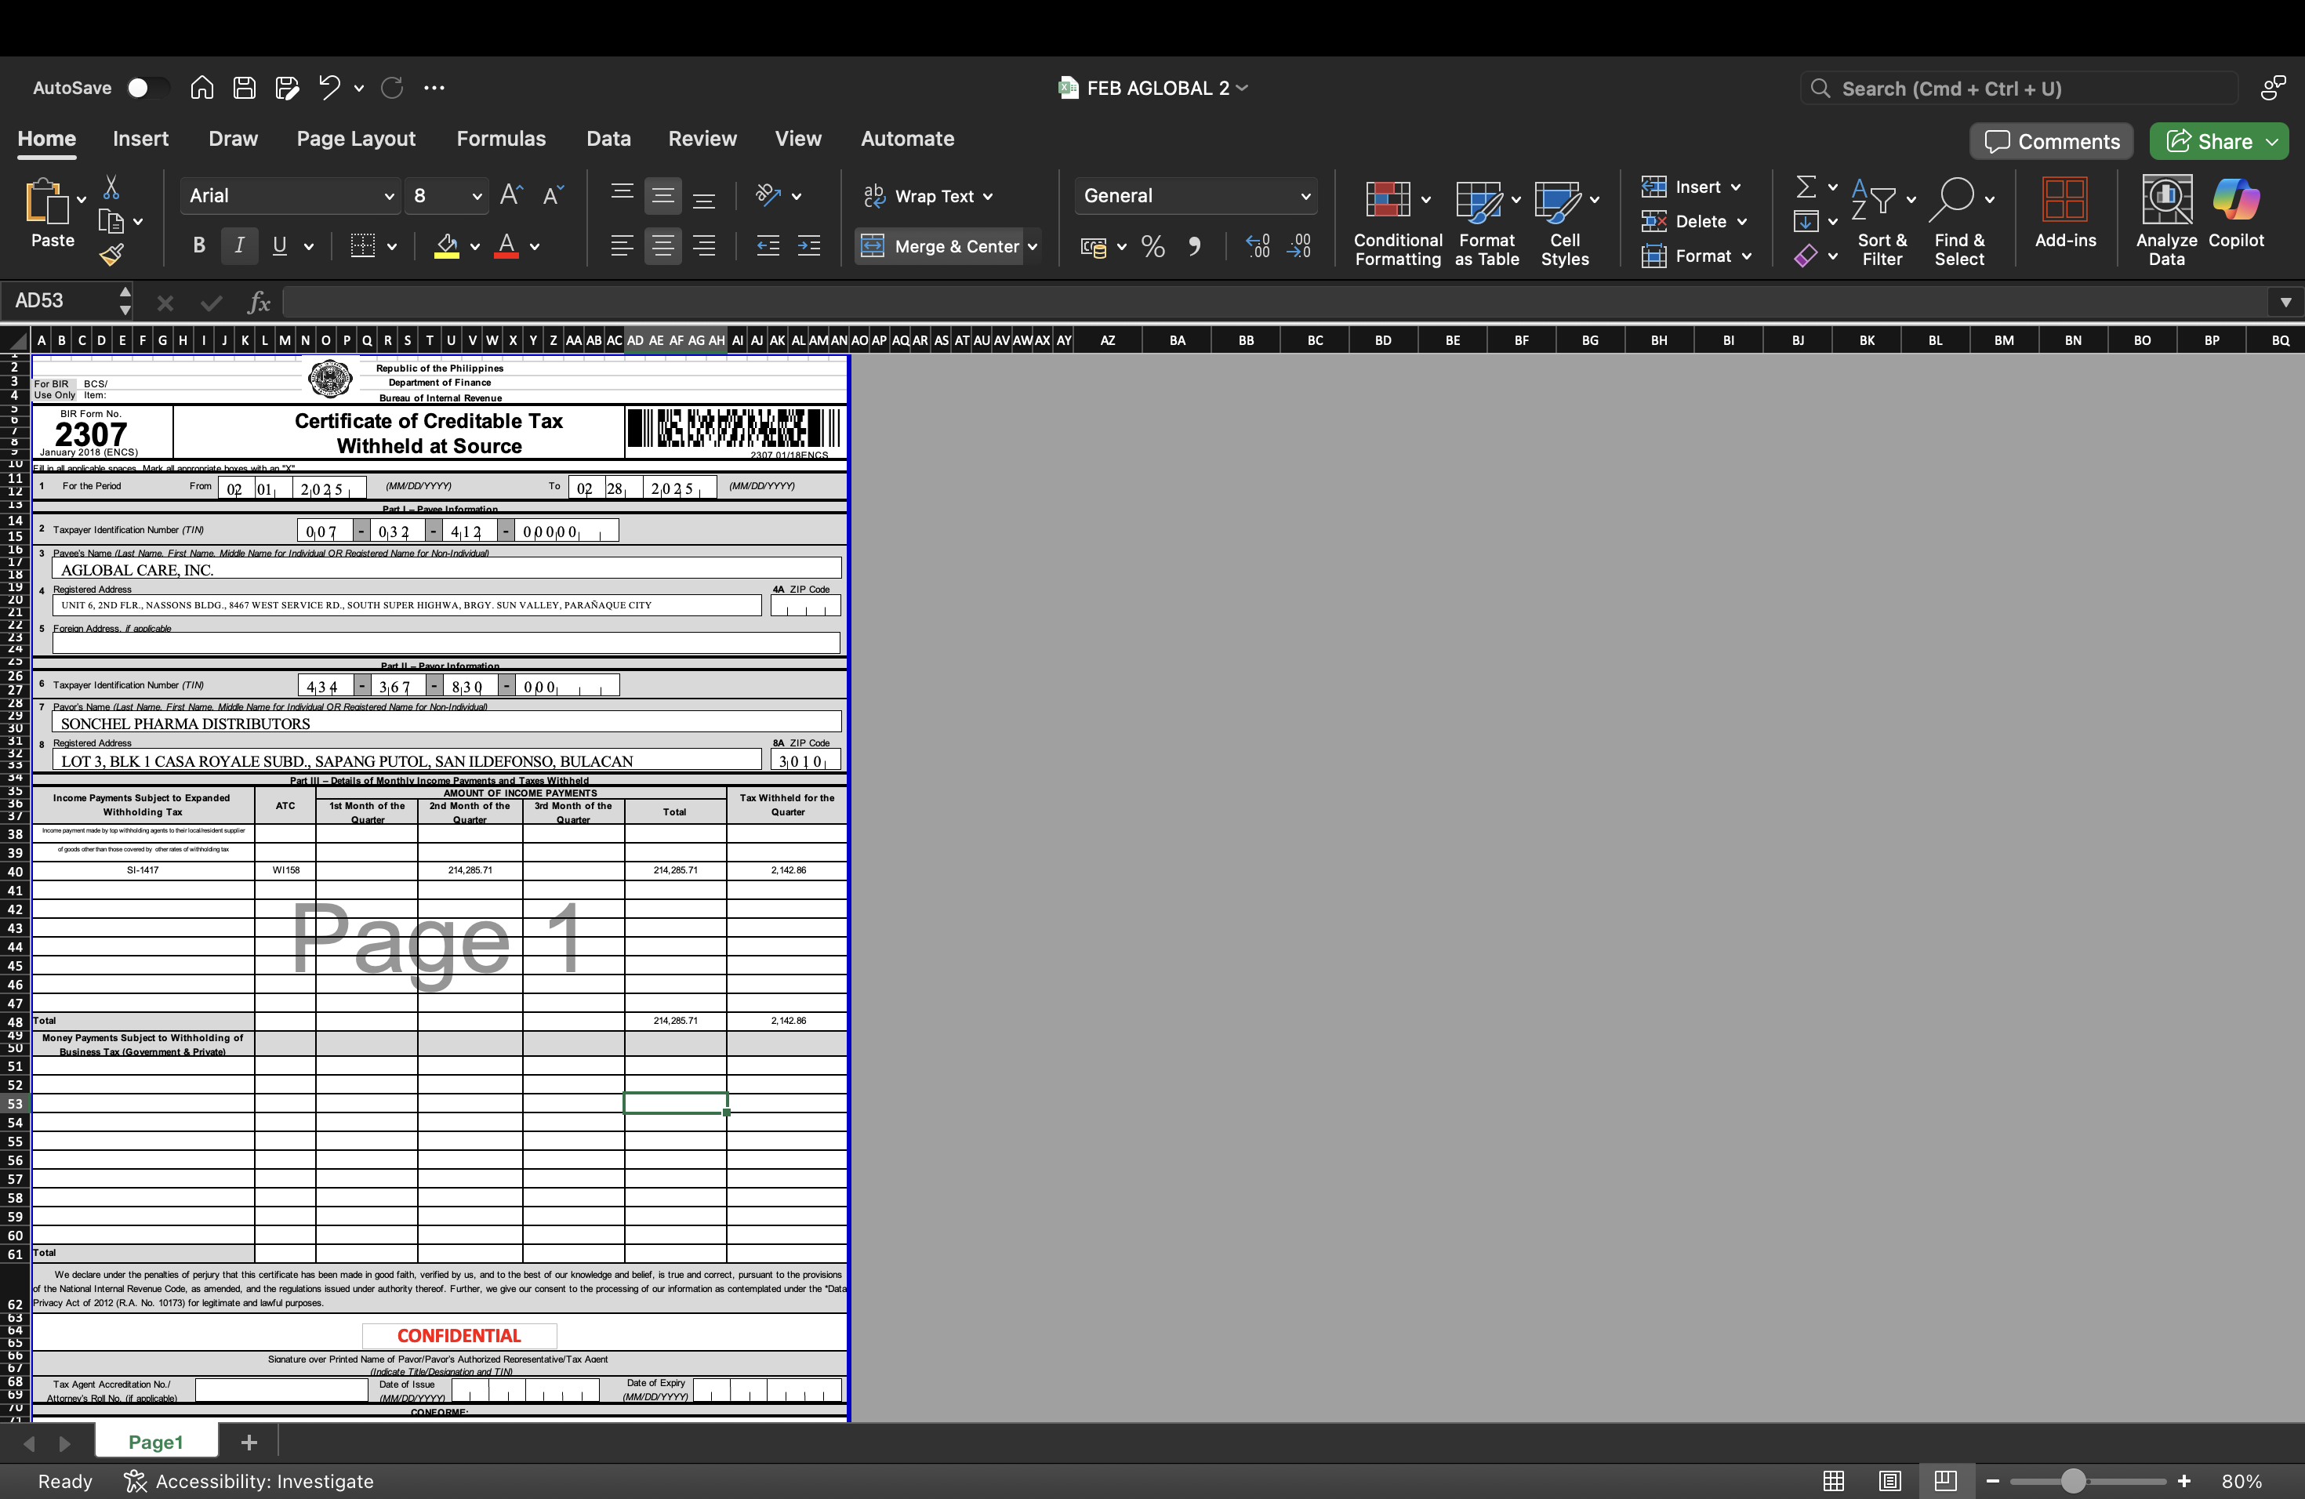The image size is (2305, 1499).
Task: Apply the yellow fill color swatch
Action: click(446, 246)
